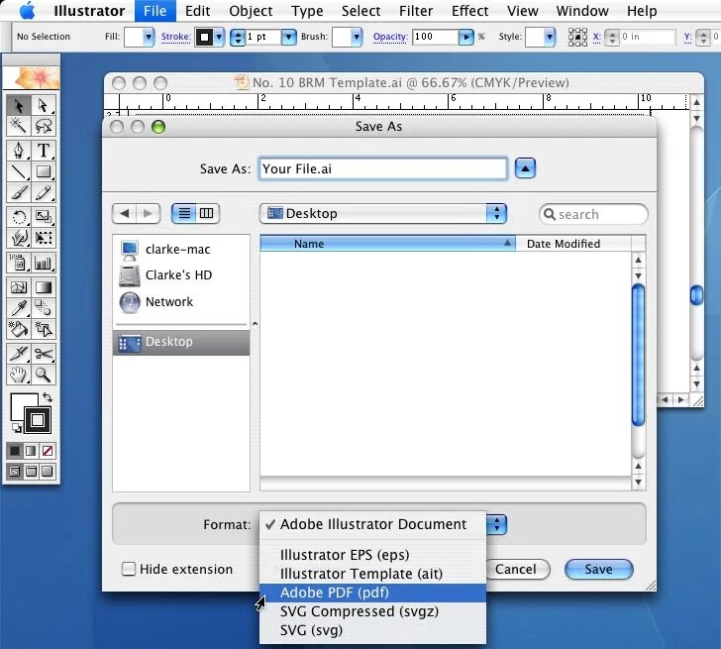Screen dimensions: 721x649
Task: Select the Rotate tool
Action: pyautogui.click(x=19, y=217)
